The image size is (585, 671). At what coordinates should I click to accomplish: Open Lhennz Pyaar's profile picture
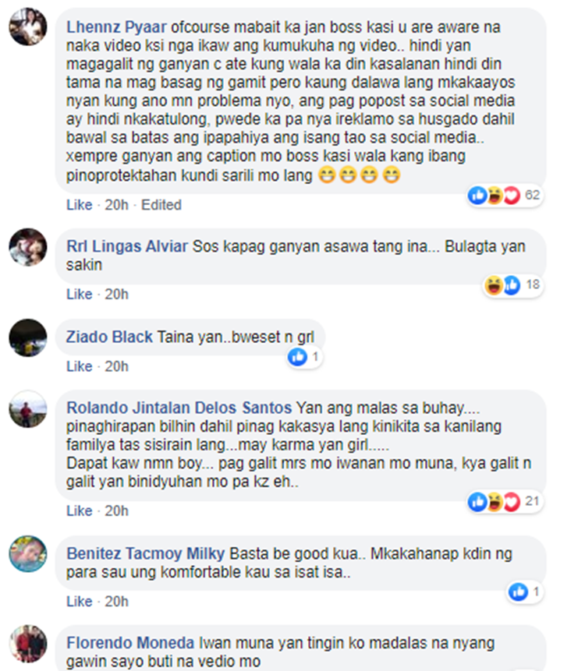point(28,26)
